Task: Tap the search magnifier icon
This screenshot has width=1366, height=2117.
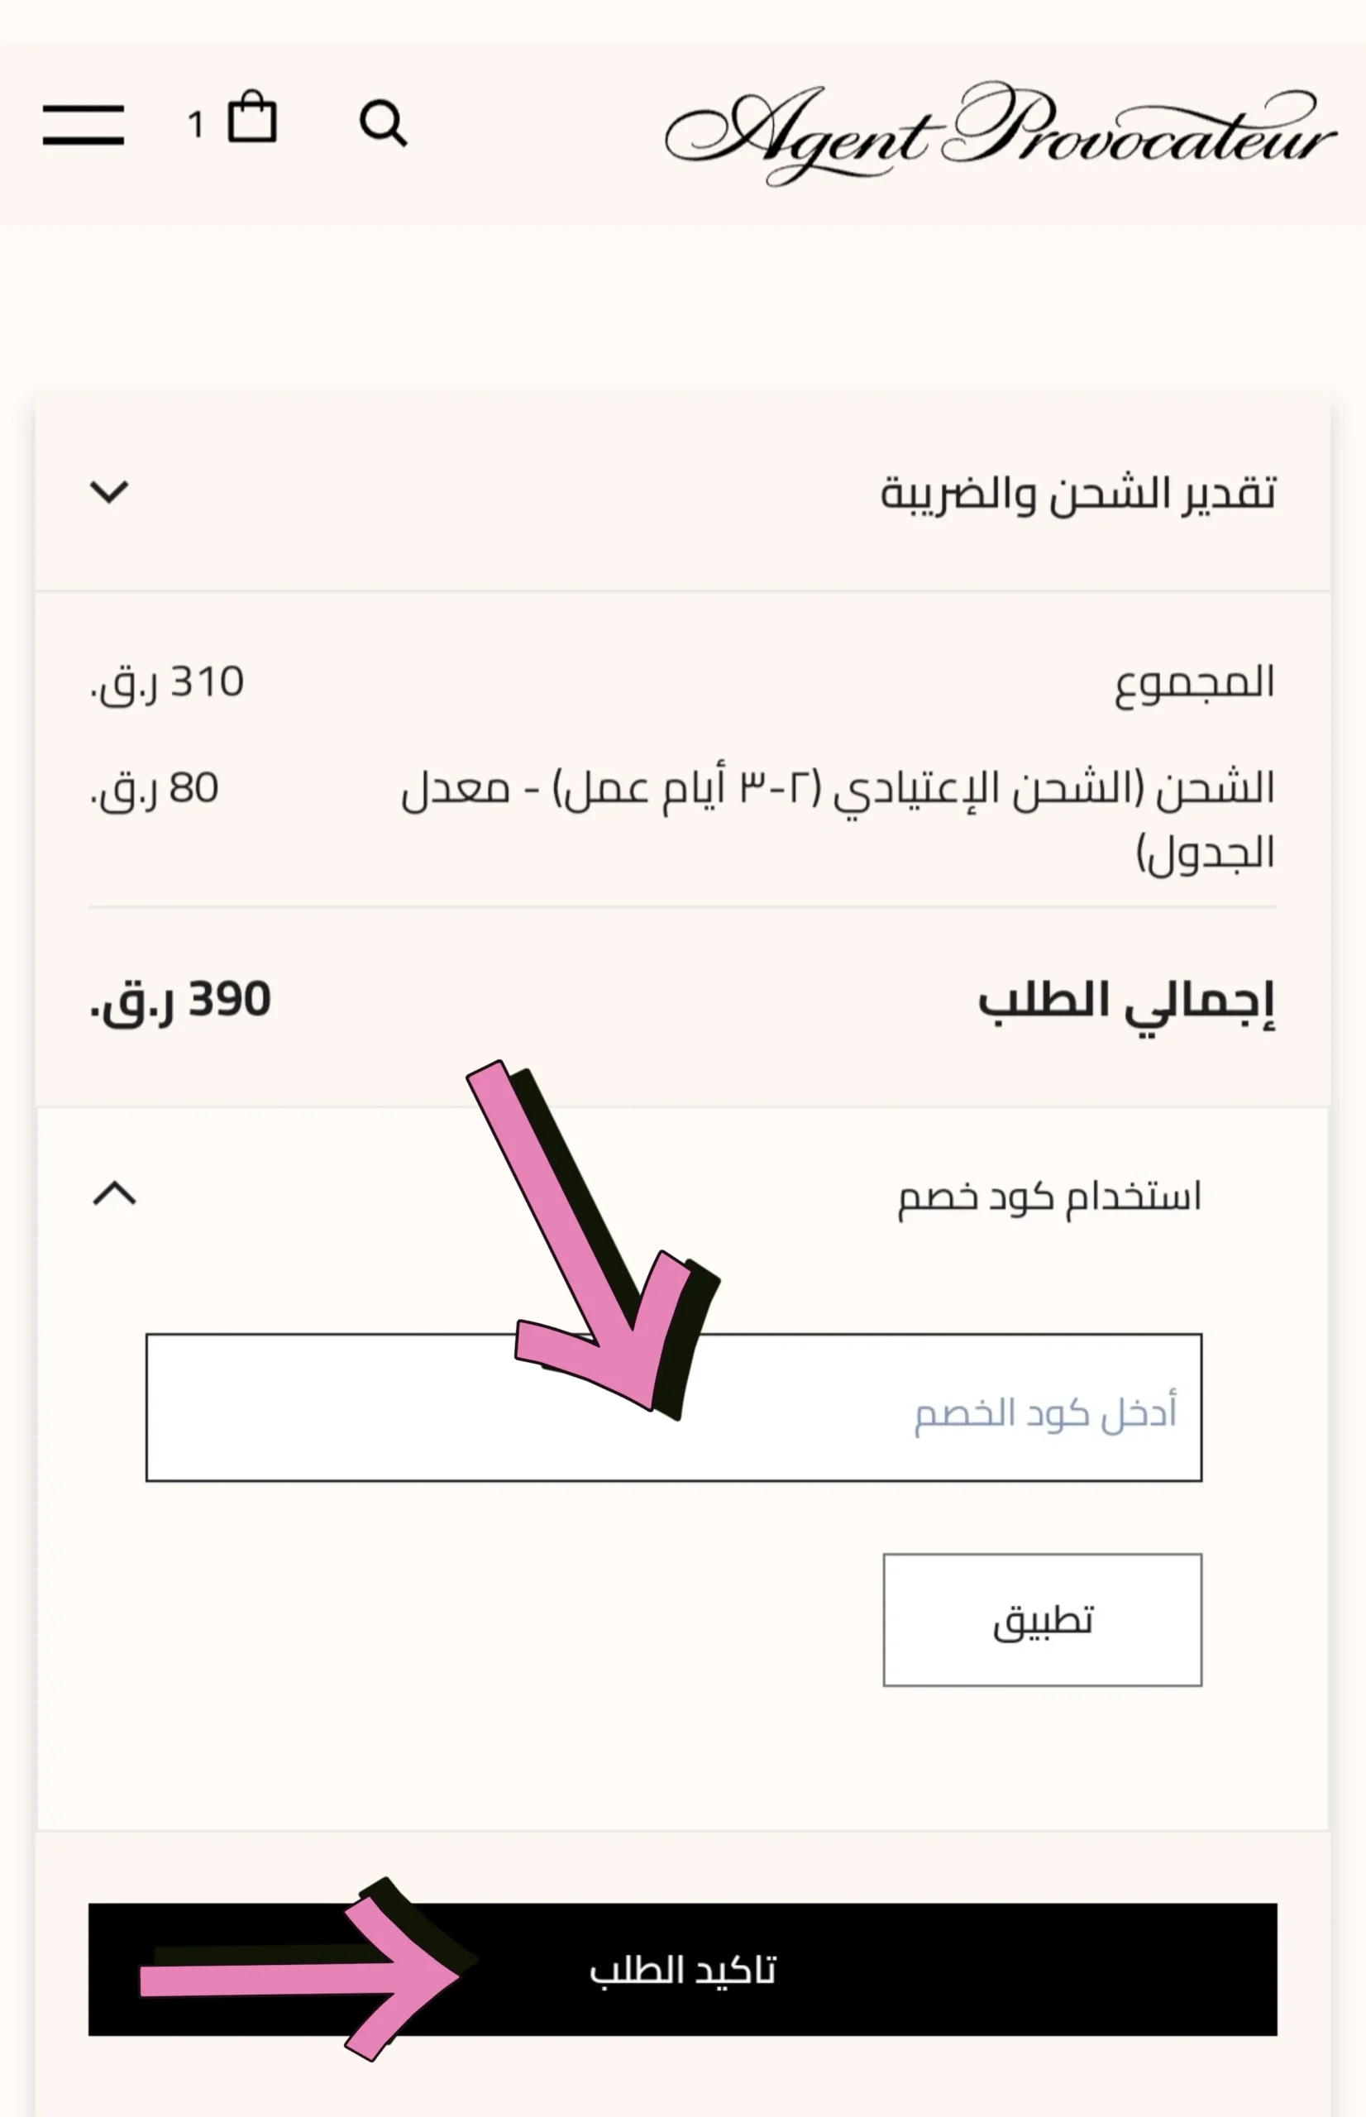Action: (x=383, y=123)
